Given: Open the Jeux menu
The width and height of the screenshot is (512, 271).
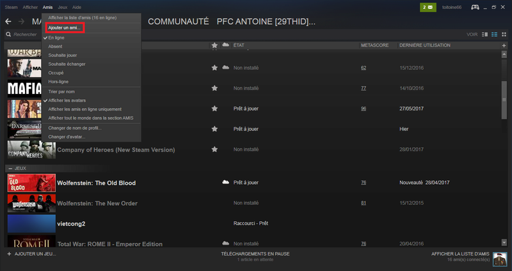Looking at the screenshot, I should point(62,7).
